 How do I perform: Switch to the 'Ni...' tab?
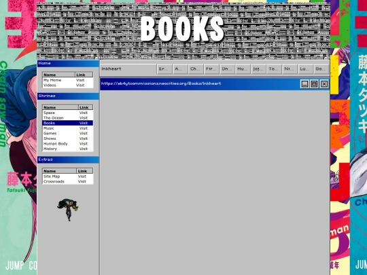point(290,69)
